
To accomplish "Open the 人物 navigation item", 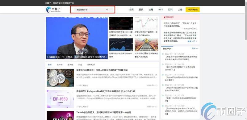I will (x=180, y=10).
